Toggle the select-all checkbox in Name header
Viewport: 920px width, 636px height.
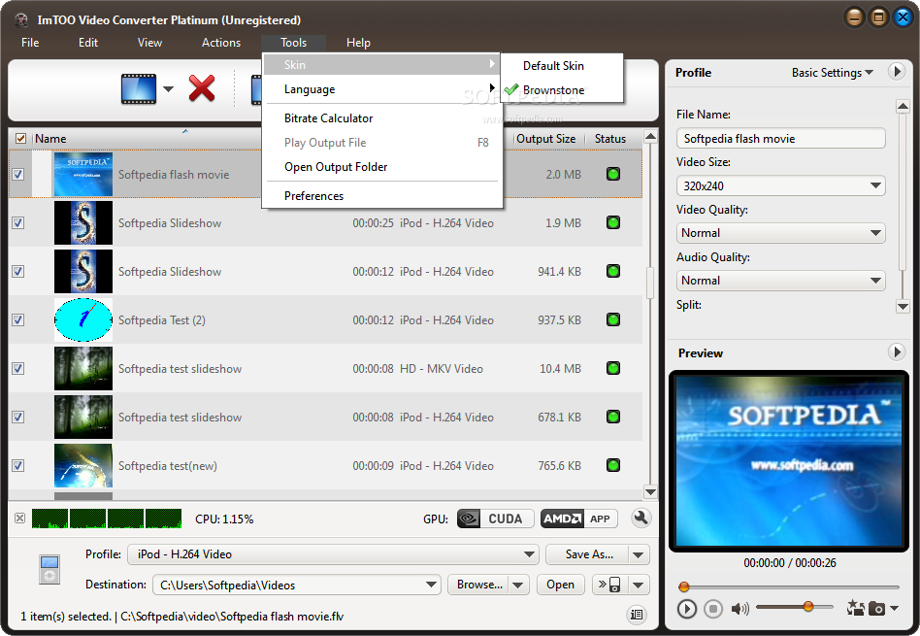click(20, 139)
